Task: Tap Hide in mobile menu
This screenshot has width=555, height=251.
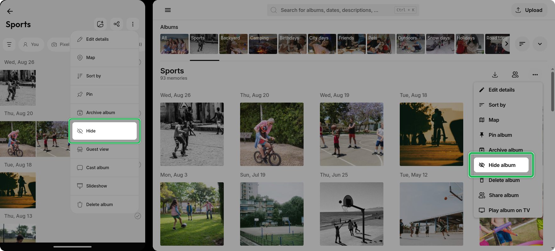Action: tap(105, 131)
